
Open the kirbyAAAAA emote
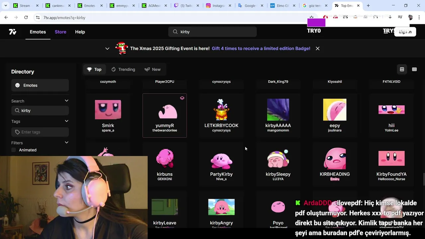[278, 115]
